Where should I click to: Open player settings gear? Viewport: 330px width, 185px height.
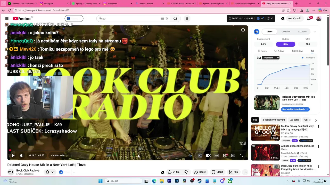tap(225, 155)
